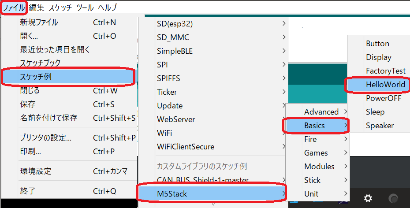
Task: Open the Speaker example sketch
Action: (380, 126)
